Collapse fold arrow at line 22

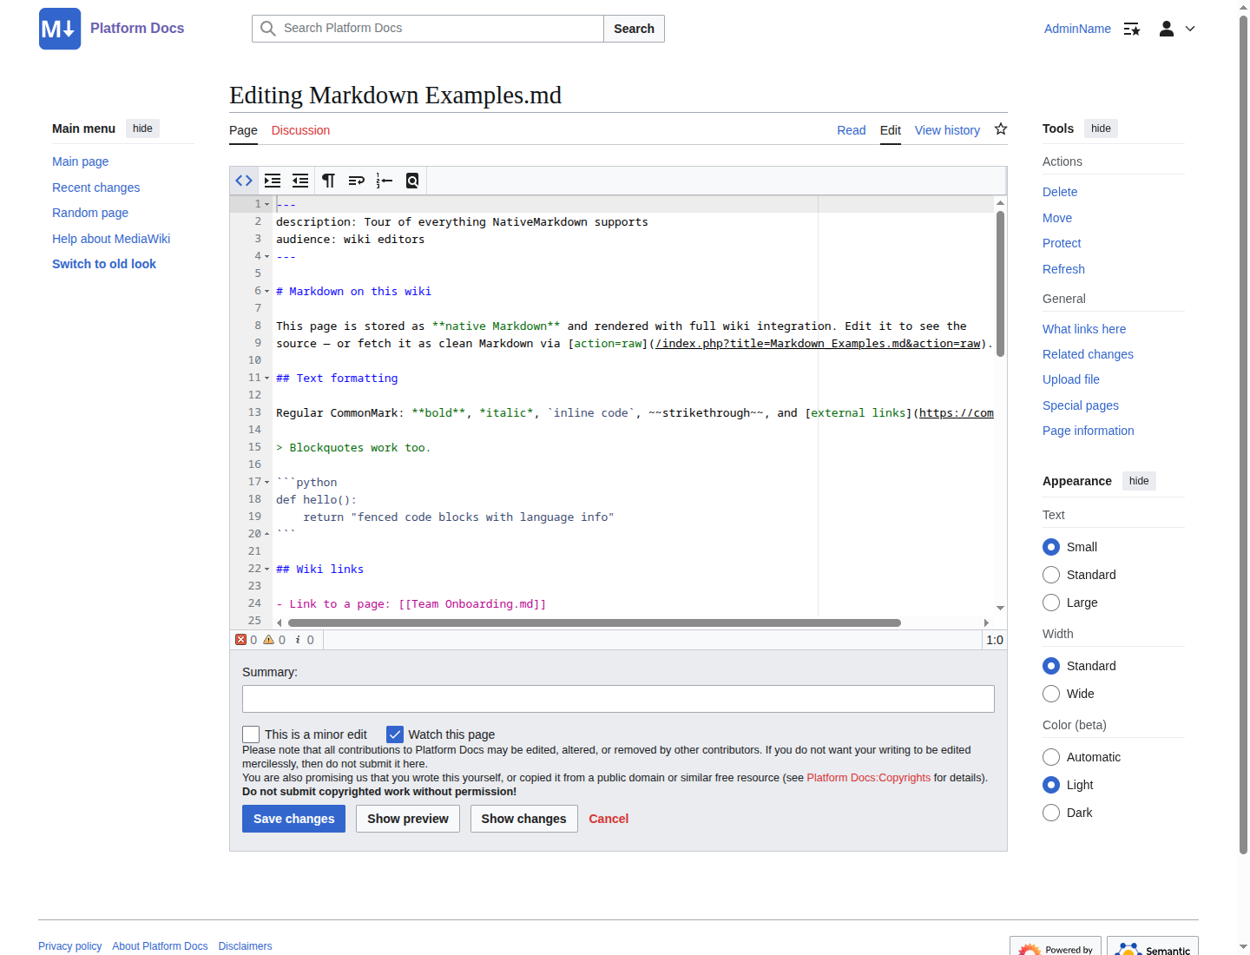[267, 569]
